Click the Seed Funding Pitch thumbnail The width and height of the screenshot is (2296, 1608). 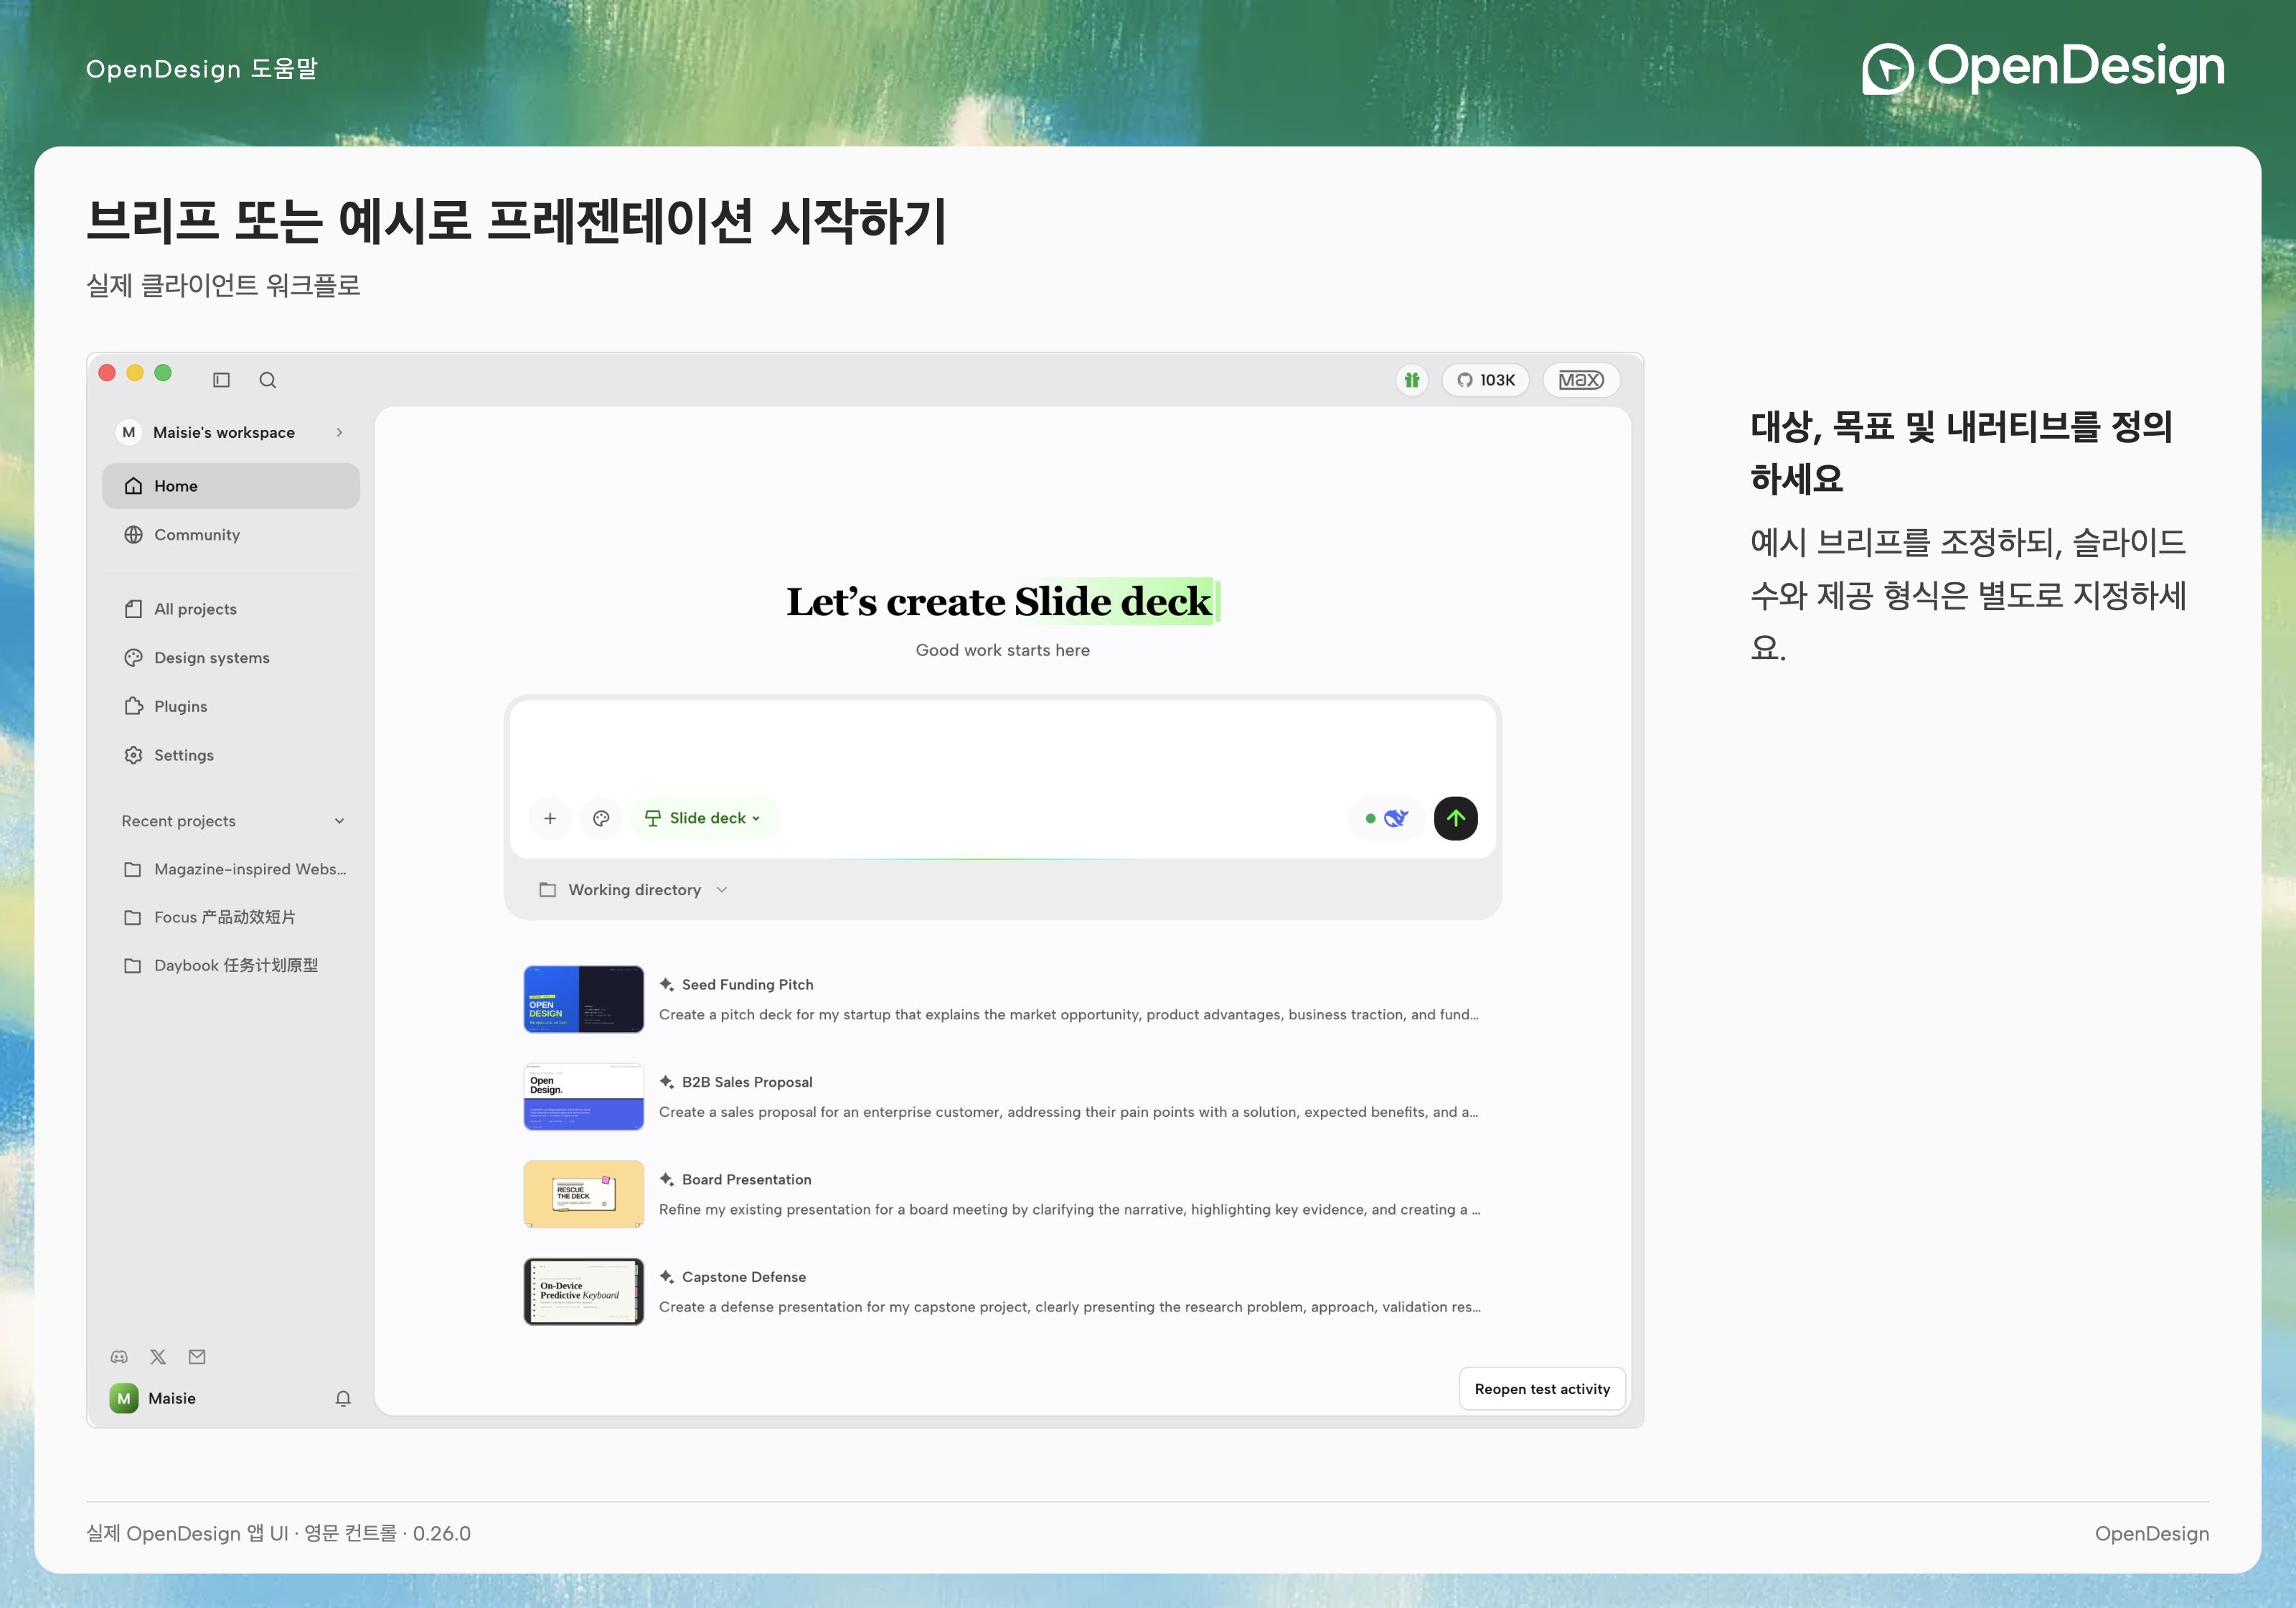584,999
